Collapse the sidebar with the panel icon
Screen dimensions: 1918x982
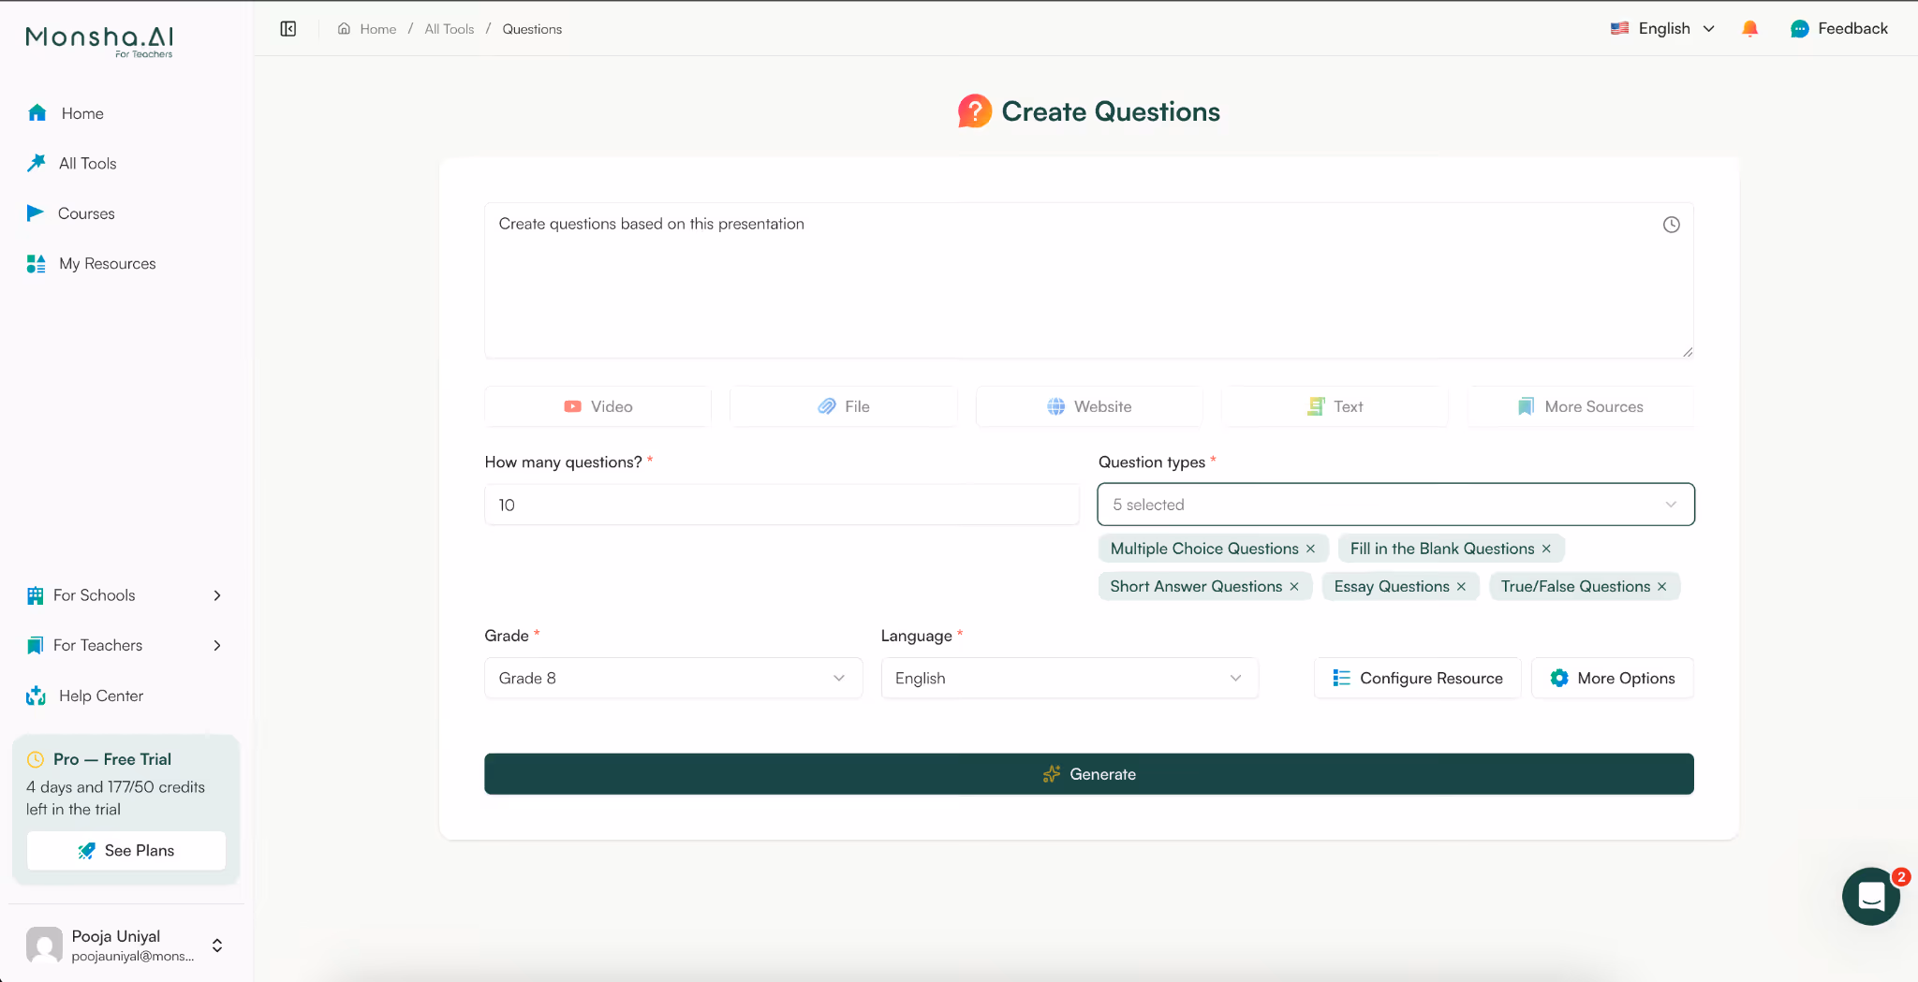coord(288,28)
